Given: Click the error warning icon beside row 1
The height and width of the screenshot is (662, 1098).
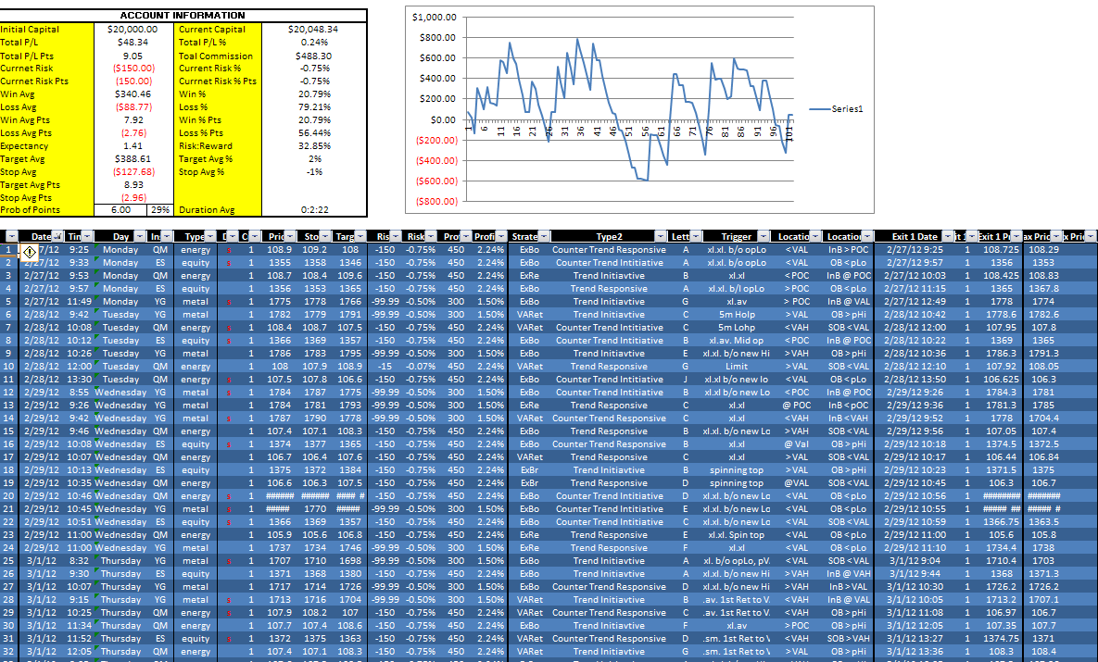Looking at the screenshot, I should (x=30, y=252).
